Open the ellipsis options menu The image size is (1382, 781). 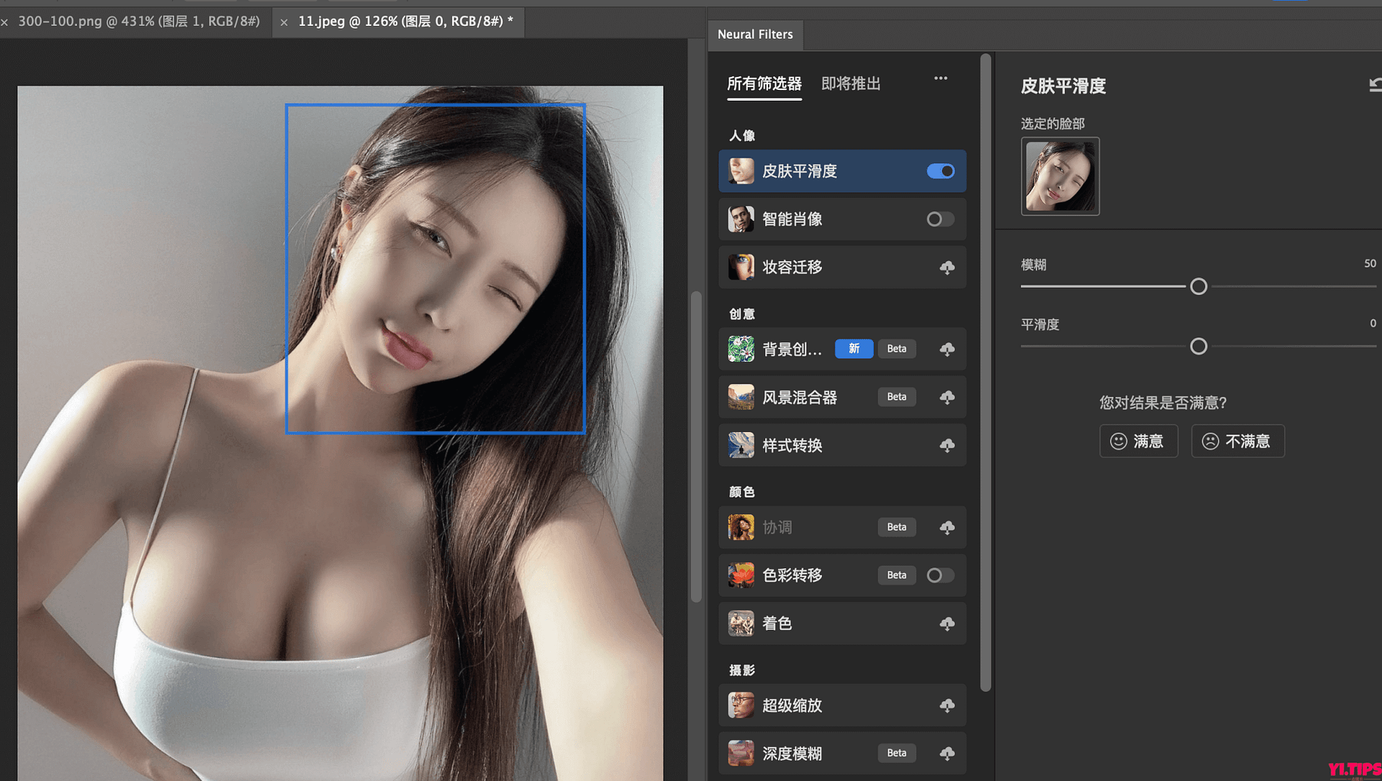pyautogui.click(x=940, y=78)
